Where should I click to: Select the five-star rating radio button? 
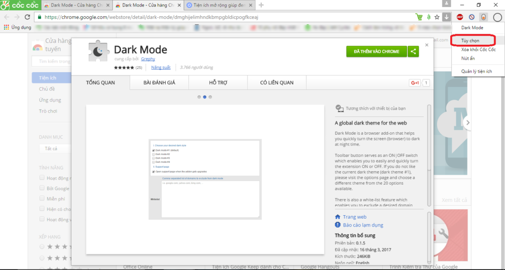[x=42, y=246]
